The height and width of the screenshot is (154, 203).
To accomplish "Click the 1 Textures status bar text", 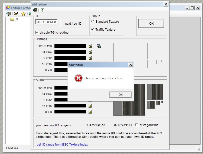I will point(12,148).
